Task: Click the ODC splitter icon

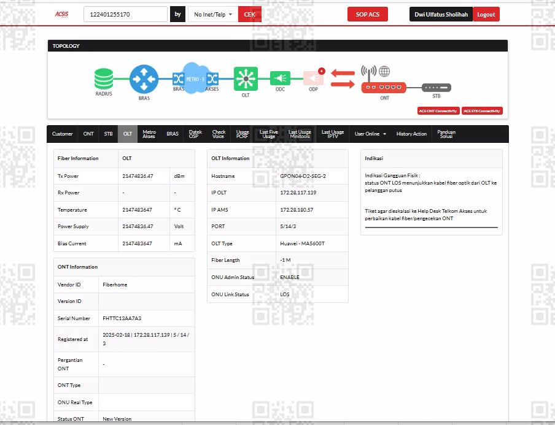Action: tap(280, 78)
